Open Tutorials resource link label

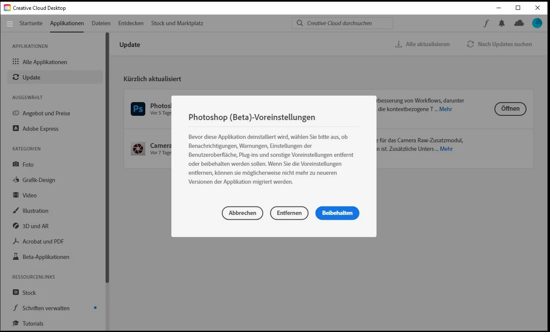(x=33, y=323)
